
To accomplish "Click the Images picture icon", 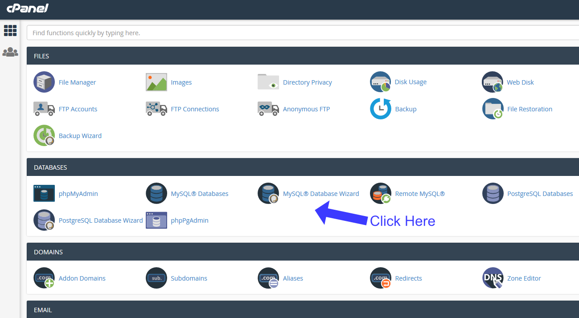I will click(x=156, y=82).
